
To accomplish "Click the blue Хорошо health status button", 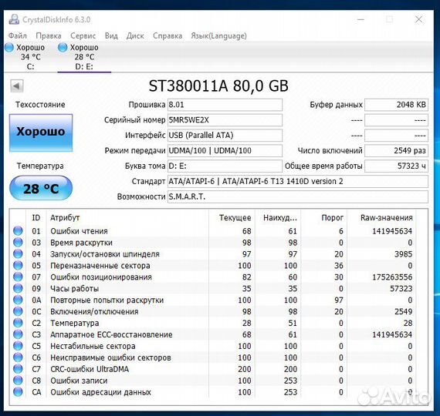I will coord(41,133).
